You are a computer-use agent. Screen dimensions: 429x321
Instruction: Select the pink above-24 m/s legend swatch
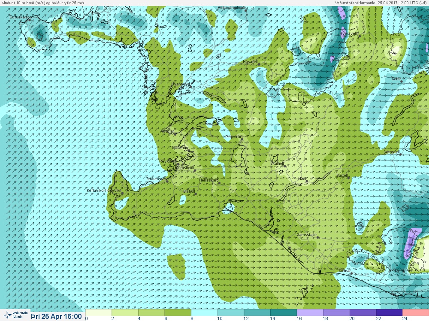416,312
